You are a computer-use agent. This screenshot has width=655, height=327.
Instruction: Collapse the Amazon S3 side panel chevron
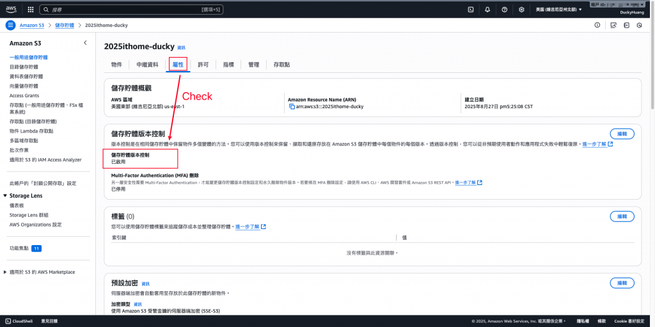tap(85, 43)
